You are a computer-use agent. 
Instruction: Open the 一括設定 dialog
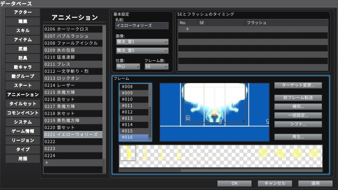[x=298, y=115]
